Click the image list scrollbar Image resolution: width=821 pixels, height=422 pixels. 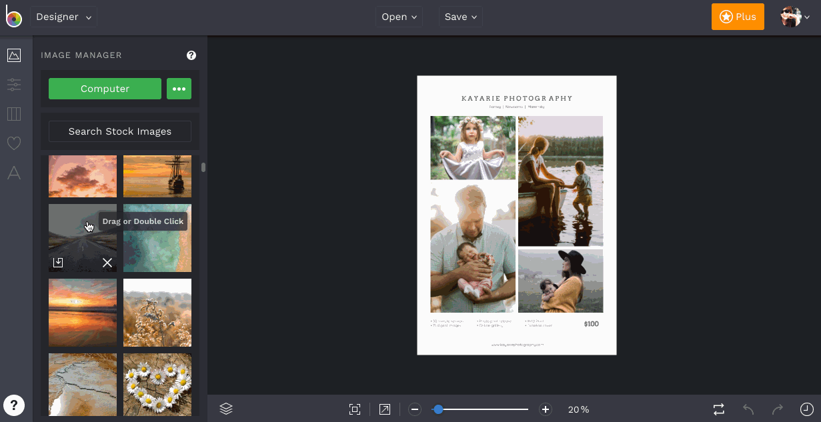click(203, 167)
